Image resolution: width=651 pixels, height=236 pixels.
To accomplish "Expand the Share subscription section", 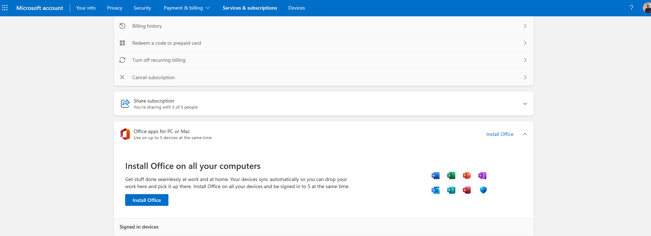I will tap(323, 104).
